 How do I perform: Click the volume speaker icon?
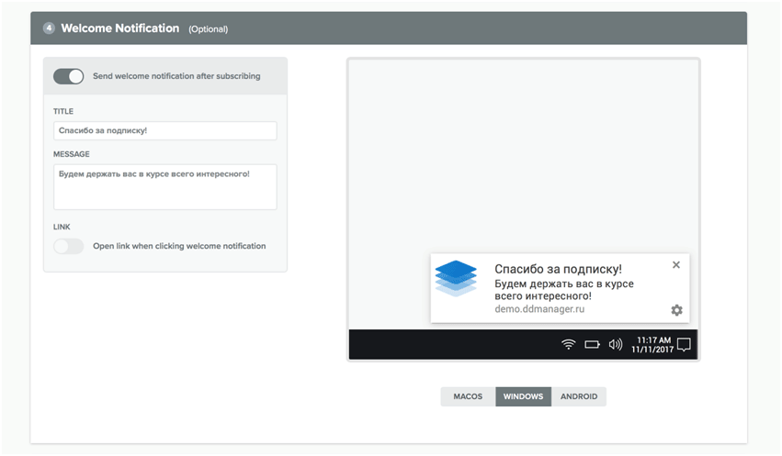[615, 345]
